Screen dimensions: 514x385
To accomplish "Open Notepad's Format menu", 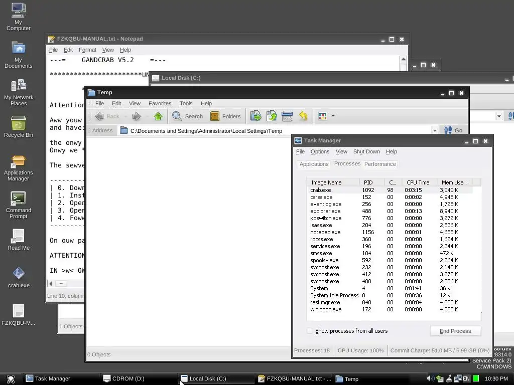I will pos(87,50).
